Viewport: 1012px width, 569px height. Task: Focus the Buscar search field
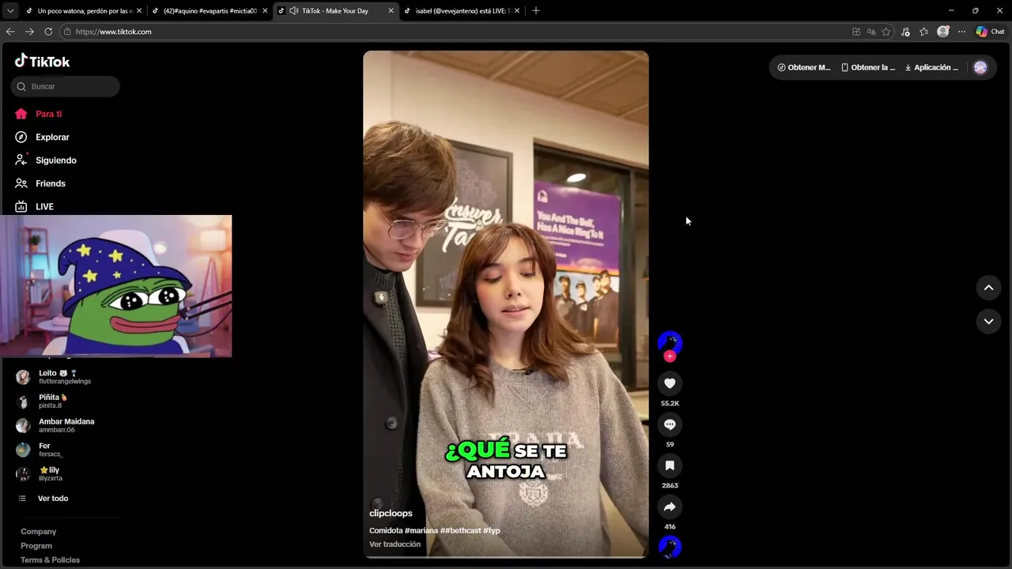66,86
